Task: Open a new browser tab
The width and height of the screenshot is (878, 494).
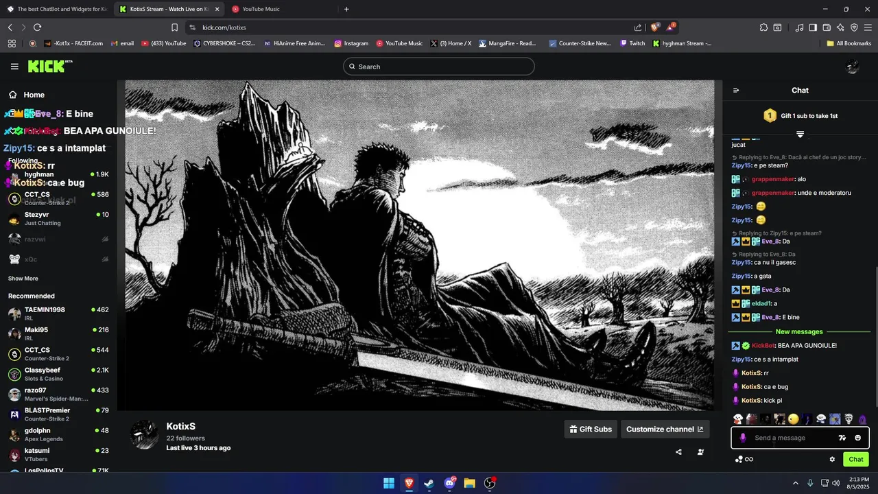Action: [346, 9]
